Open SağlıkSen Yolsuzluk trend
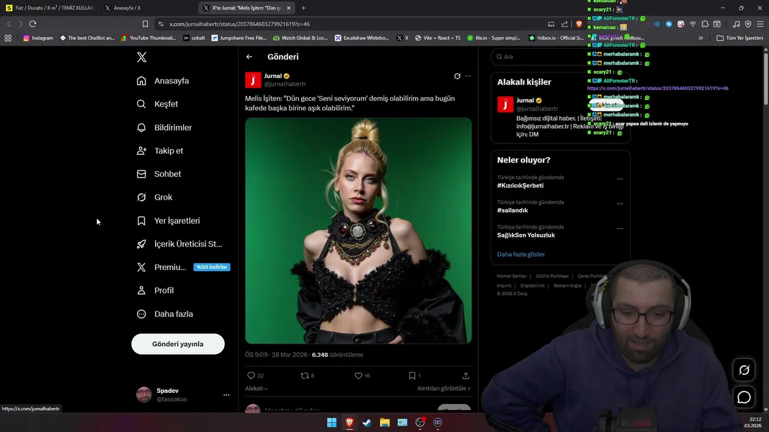769x432 pixels. point(526,235)
